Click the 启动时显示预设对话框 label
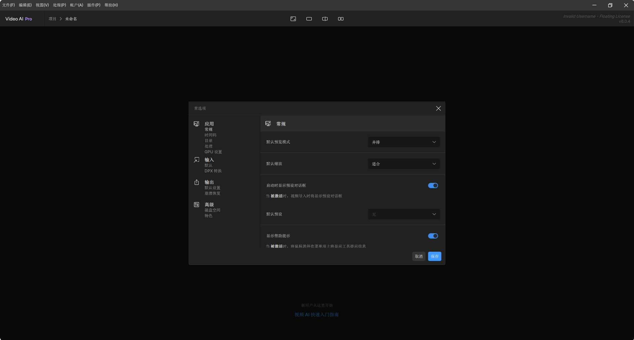 pyautogui.click(x=286, y=185)
